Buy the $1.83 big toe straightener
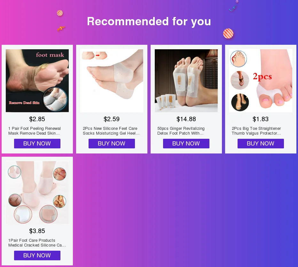298x267 pixels. pyautogui.click(x=261, y=144)
